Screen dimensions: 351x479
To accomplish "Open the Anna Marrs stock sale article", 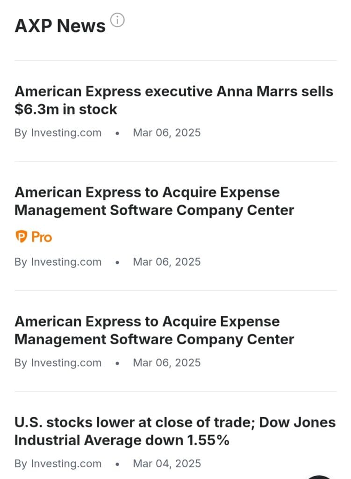I will 173,100.
